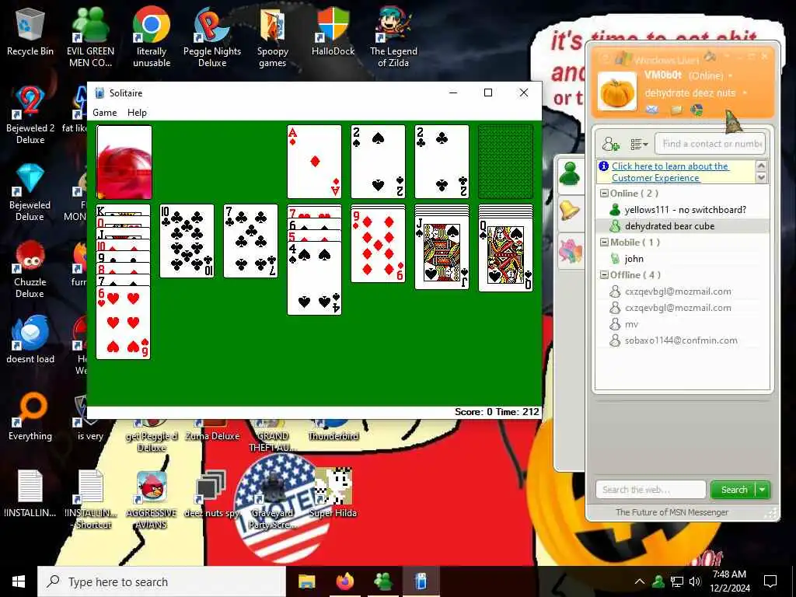Click the pumpkin display picture in Messenger
796x597 pixels.
click(x=616, y=92)
